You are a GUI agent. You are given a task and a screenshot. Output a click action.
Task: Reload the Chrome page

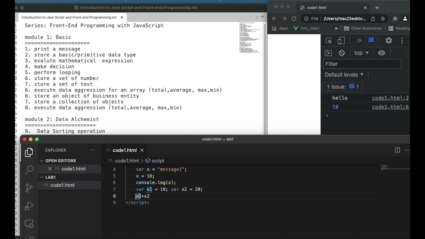(x=294, y=19)
